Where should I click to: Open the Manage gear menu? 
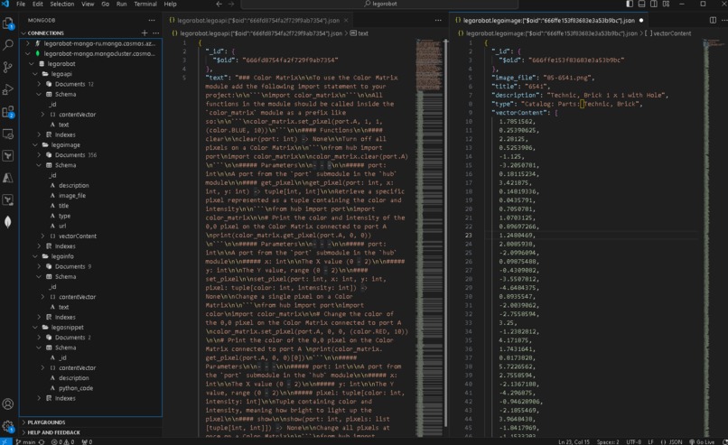point(8,425)
